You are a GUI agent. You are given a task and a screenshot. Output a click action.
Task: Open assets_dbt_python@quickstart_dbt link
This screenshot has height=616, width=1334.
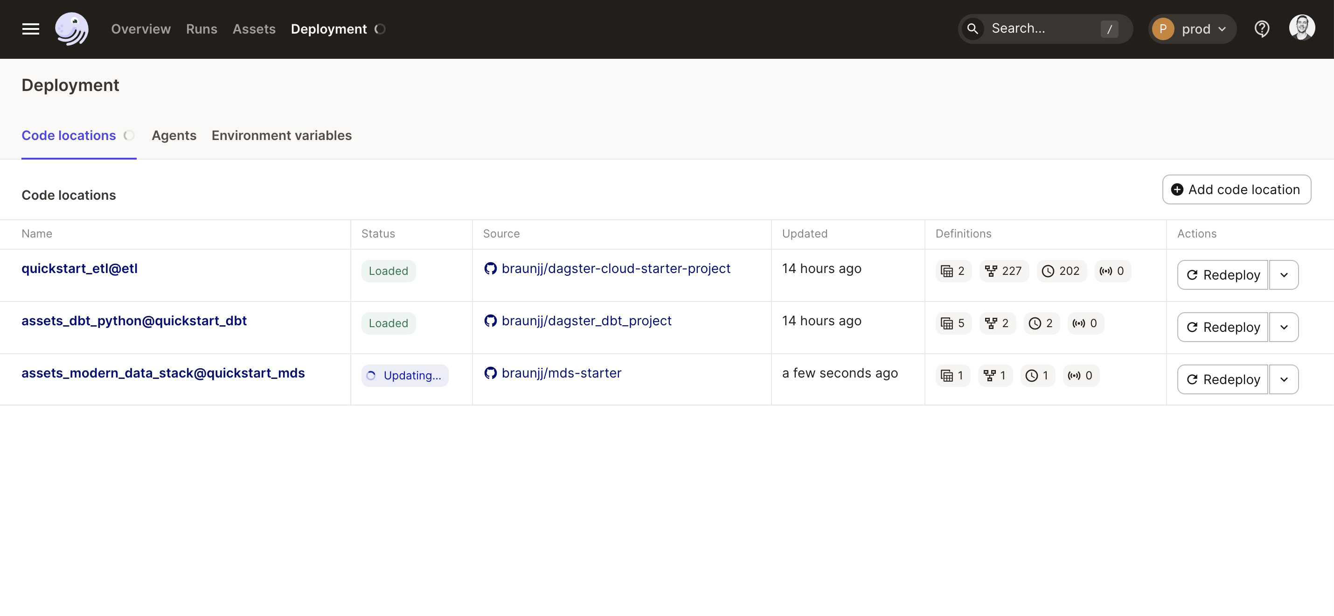pos(133,321)
